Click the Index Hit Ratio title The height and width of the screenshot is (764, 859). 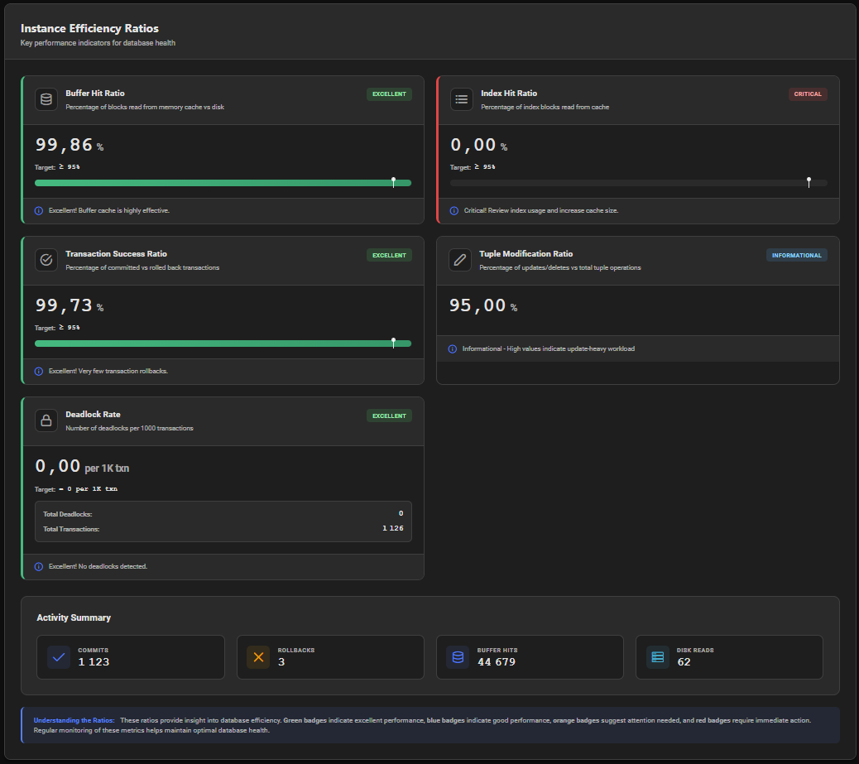[x=509, y=94]
